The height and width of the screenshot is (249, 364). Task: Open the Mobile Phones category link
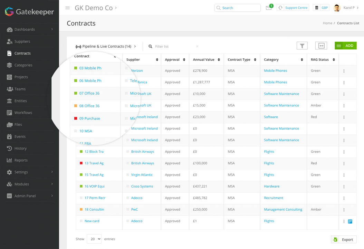pyautogui.click(x=275, y=70)
